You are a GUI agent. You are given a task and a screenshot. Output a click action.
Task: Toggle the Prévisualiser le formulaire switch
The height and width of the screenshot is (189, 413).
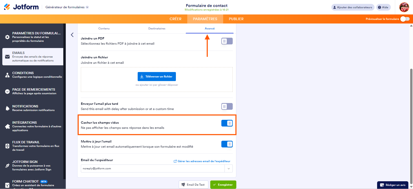coord(405,19)
